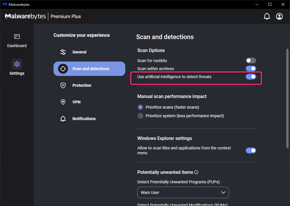Disable Scan within archives toggle
This screenshot has width=290, height=206.
tap(251, 69)
